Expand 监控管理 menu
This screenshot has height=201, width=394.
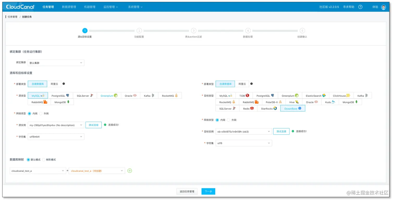click(110, 7)
